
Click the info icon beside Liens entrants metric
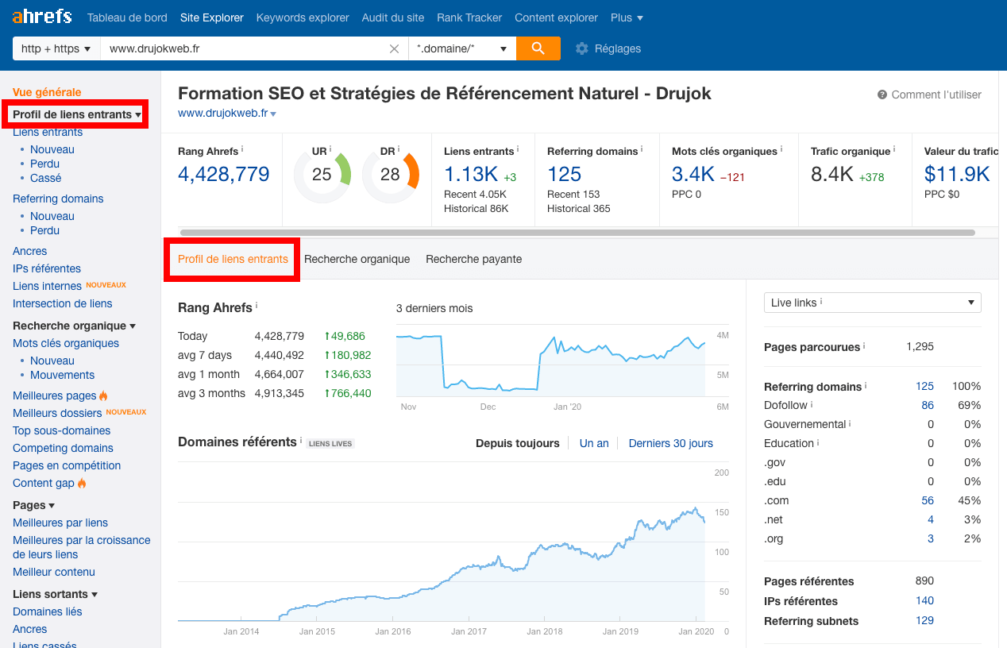[x=518, y=149]
